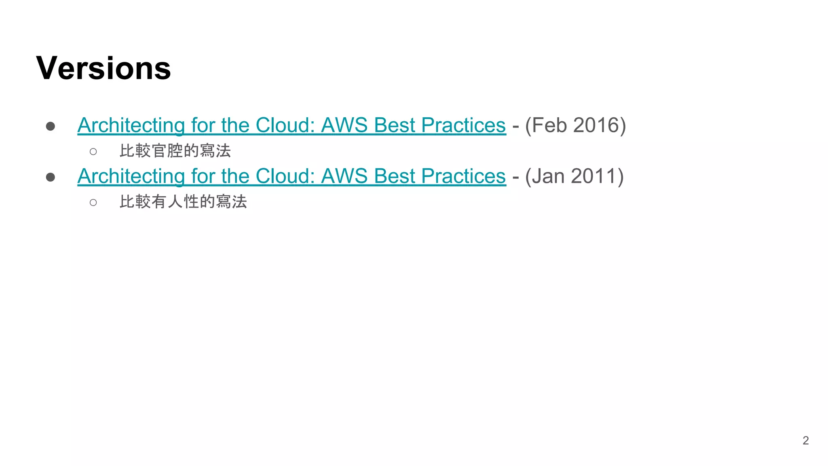Click the "(Jan 2011)" date text
The image size is (828, 466).
coord(574,176)
